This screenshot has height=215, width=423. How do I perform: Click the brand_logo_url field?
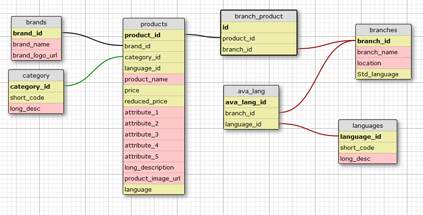36,55
